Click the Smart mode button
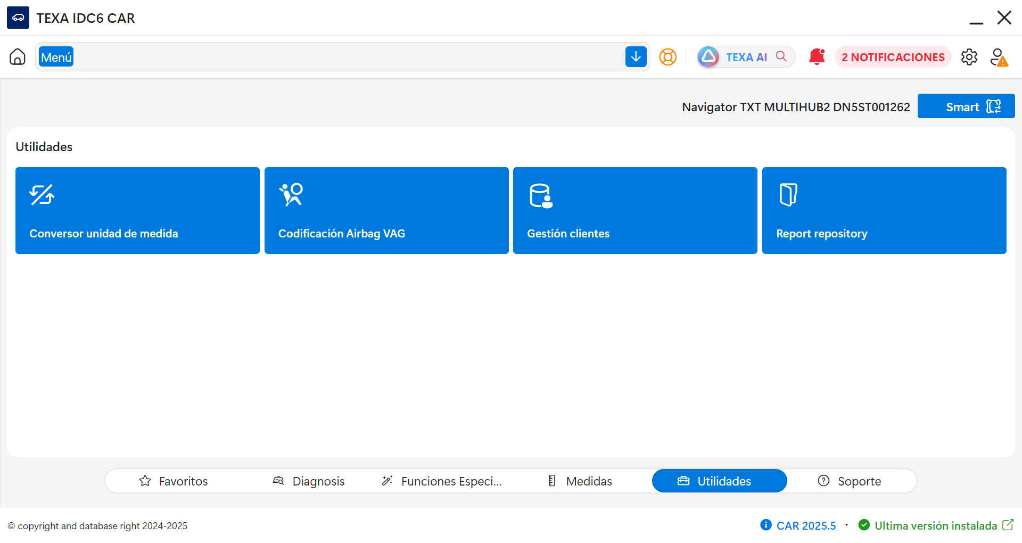Image resolution: width=1022 pixels, height=543 pixels. [966, 106]
